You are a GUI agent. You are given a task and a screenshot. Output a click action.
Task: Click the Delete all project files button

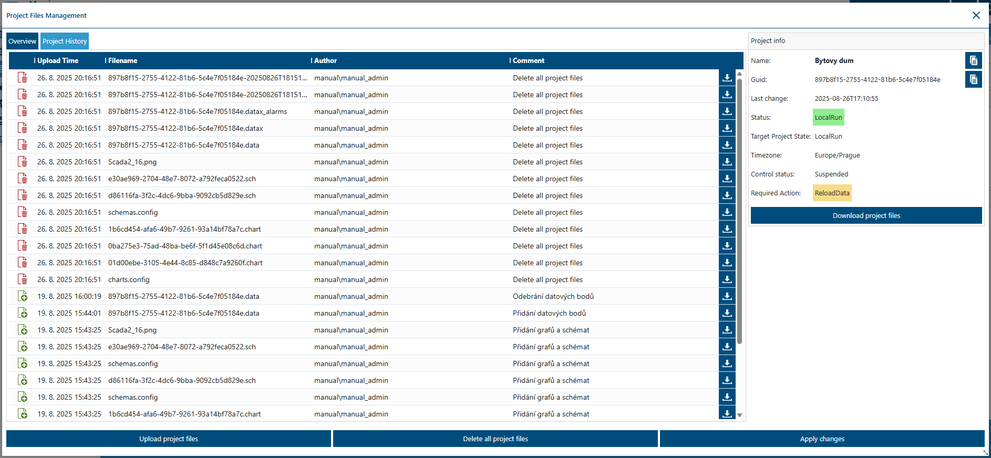[495, 439]
